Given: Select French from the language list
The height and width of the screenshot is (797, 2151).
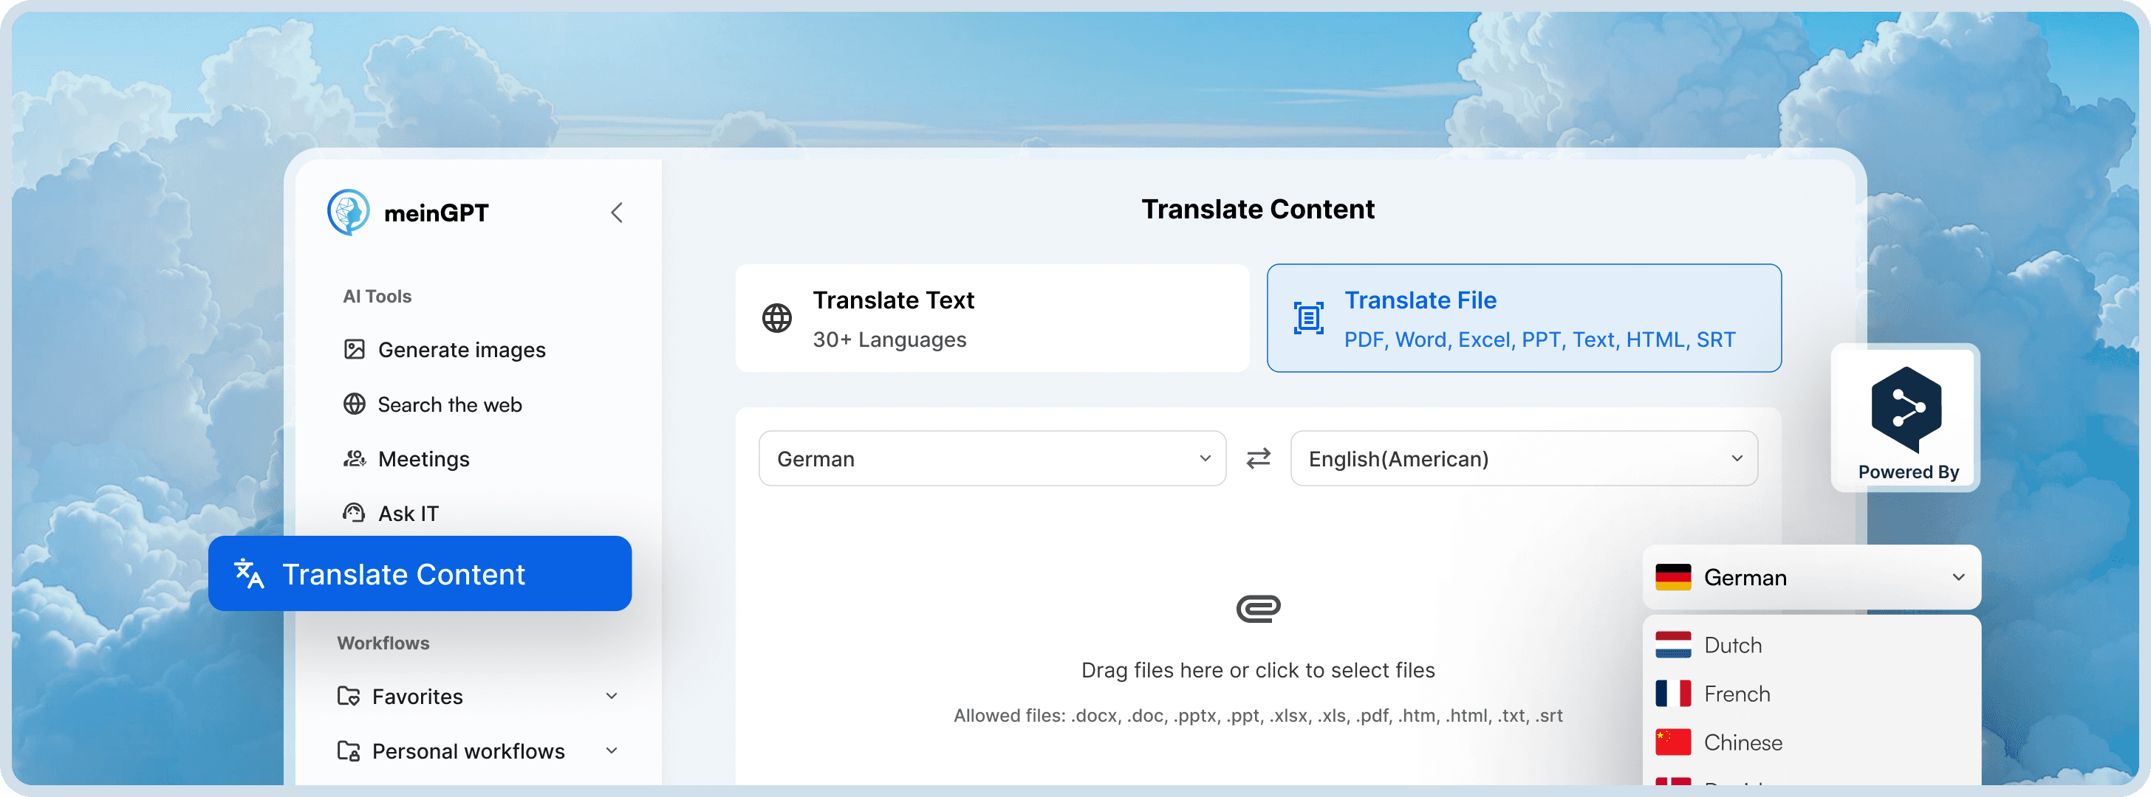Looking at the screenshot, I should (1736, 694).
